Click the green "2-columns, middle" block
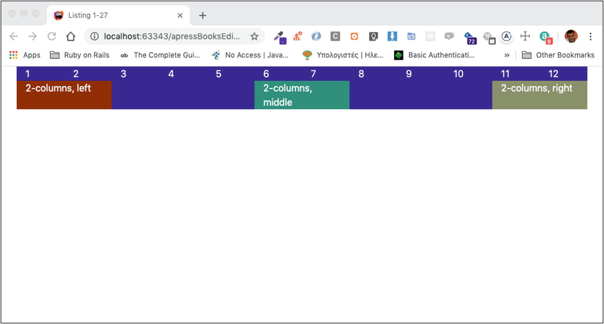Screen dimensions: 604x324 [302, 95]
